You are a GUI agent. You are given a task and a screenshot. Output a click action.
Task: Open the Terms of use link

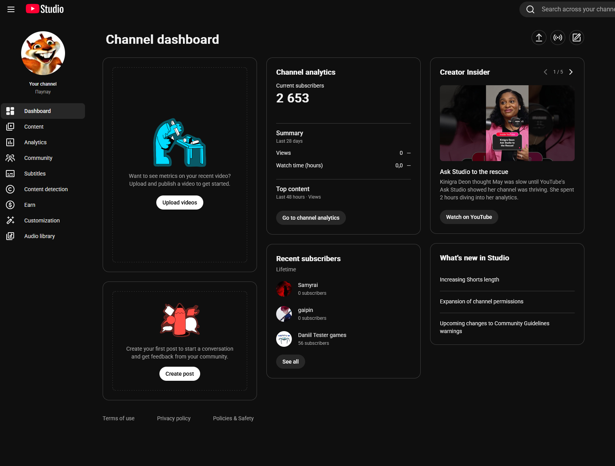click(x=119, y=418)
